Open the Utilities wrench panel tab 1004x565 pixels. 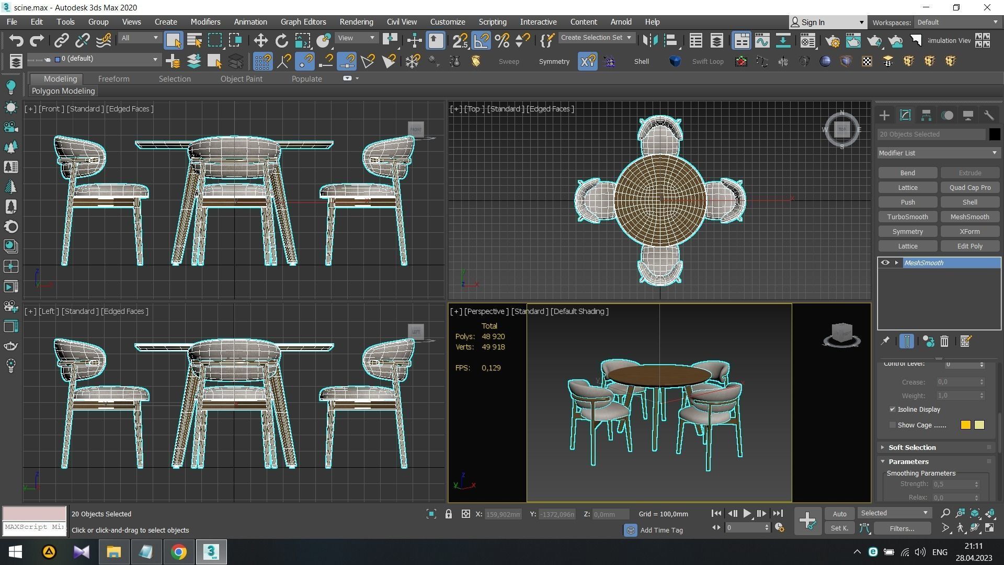click(x=989, y=116)
